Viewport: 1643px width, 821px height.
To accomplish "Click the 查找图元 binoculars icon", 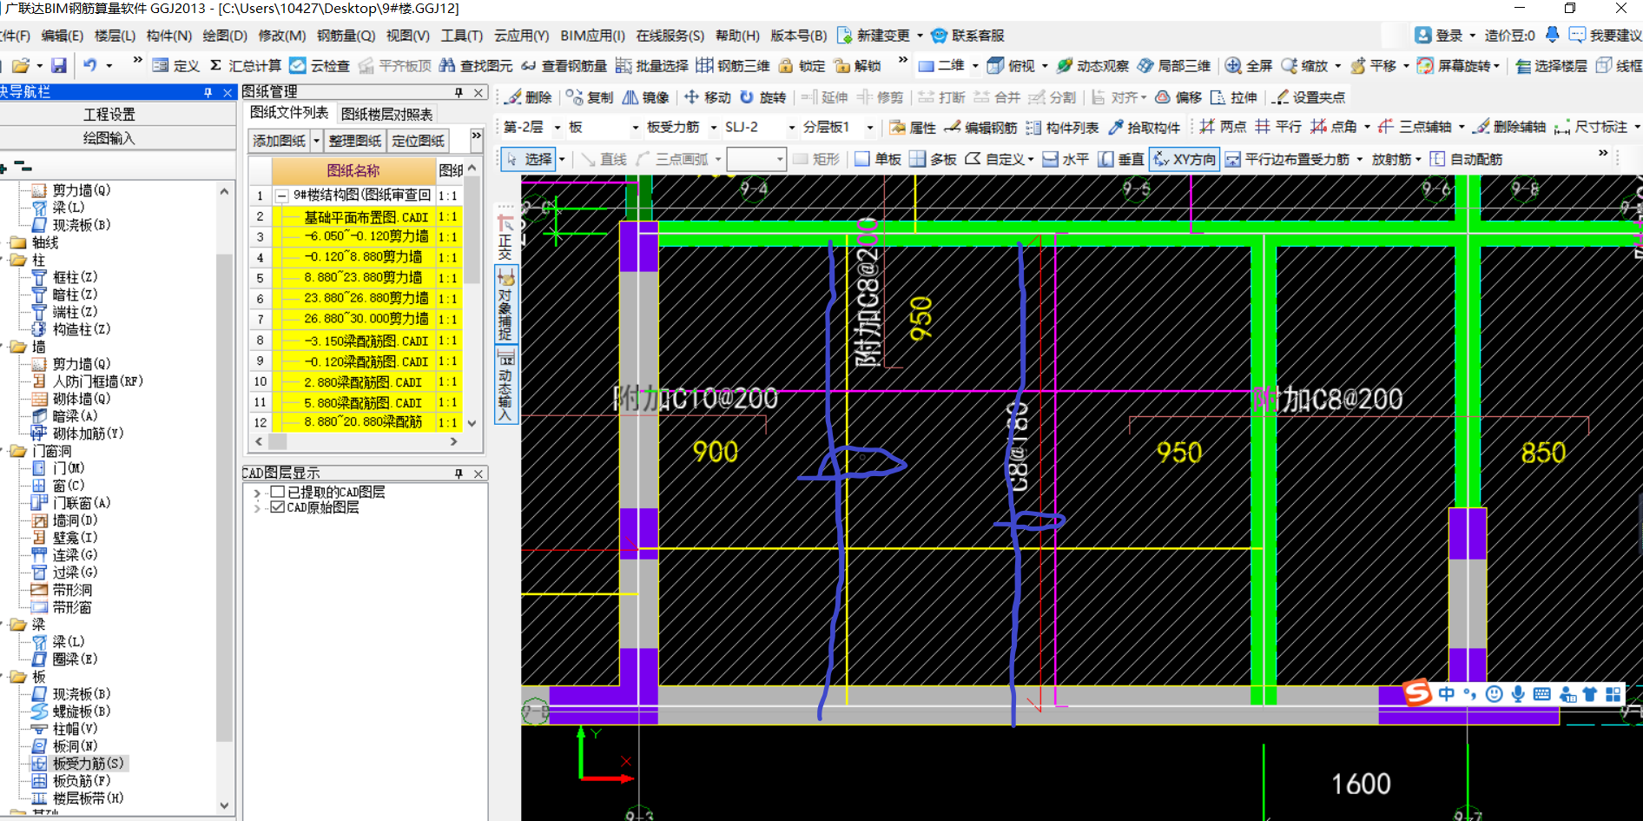I will tap(447, 65).
